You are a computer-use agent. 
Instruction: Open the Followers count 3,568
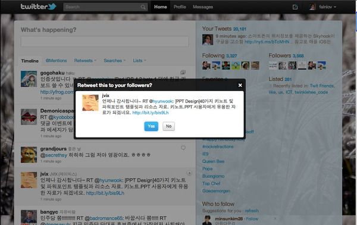click(298, 56)
